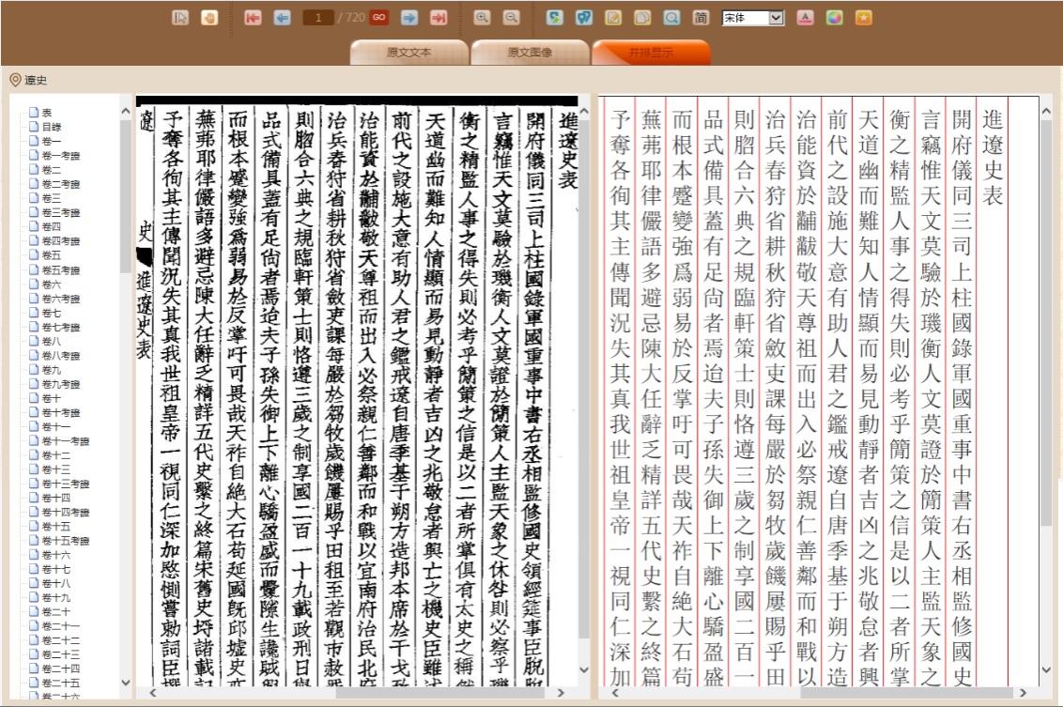Click the page icon beside 卷十三
The image size is (1063, 707).
33,469
